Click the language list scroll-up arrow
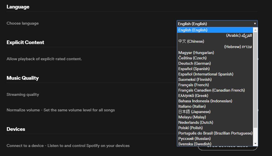 coord(255,30)
